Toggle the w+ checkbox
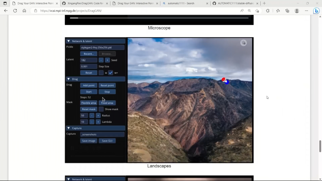 tap(110, 73)
